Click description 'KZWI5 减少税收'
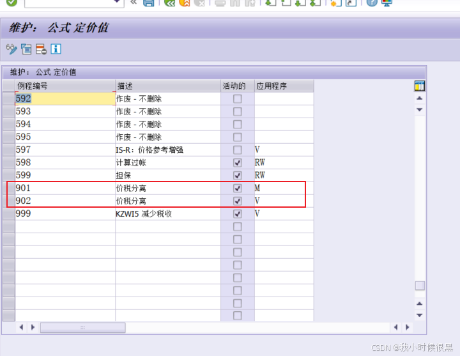 [x=144, y=213]
